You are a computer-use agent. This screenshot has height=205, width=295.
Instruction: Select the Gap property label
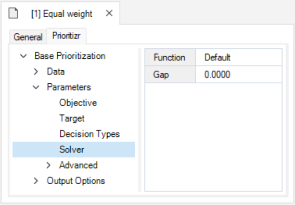pos(170,74)
